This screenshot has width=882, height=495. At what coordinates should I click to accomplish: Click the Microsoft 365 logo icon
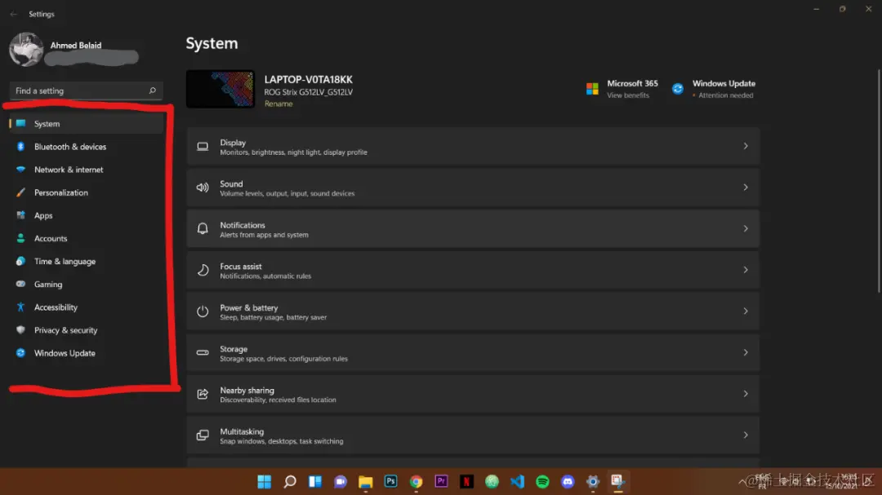tap(592, 89)
